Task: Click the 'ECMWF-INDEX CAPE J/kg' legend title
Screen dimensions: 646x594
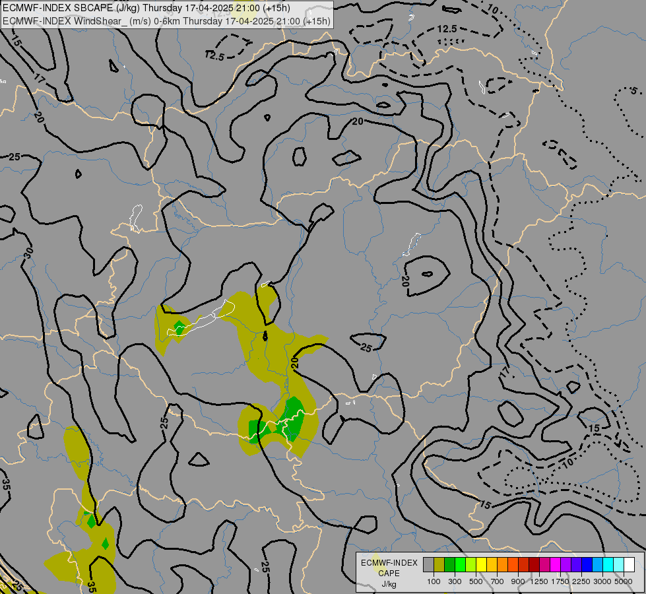Action: point(389,573)
